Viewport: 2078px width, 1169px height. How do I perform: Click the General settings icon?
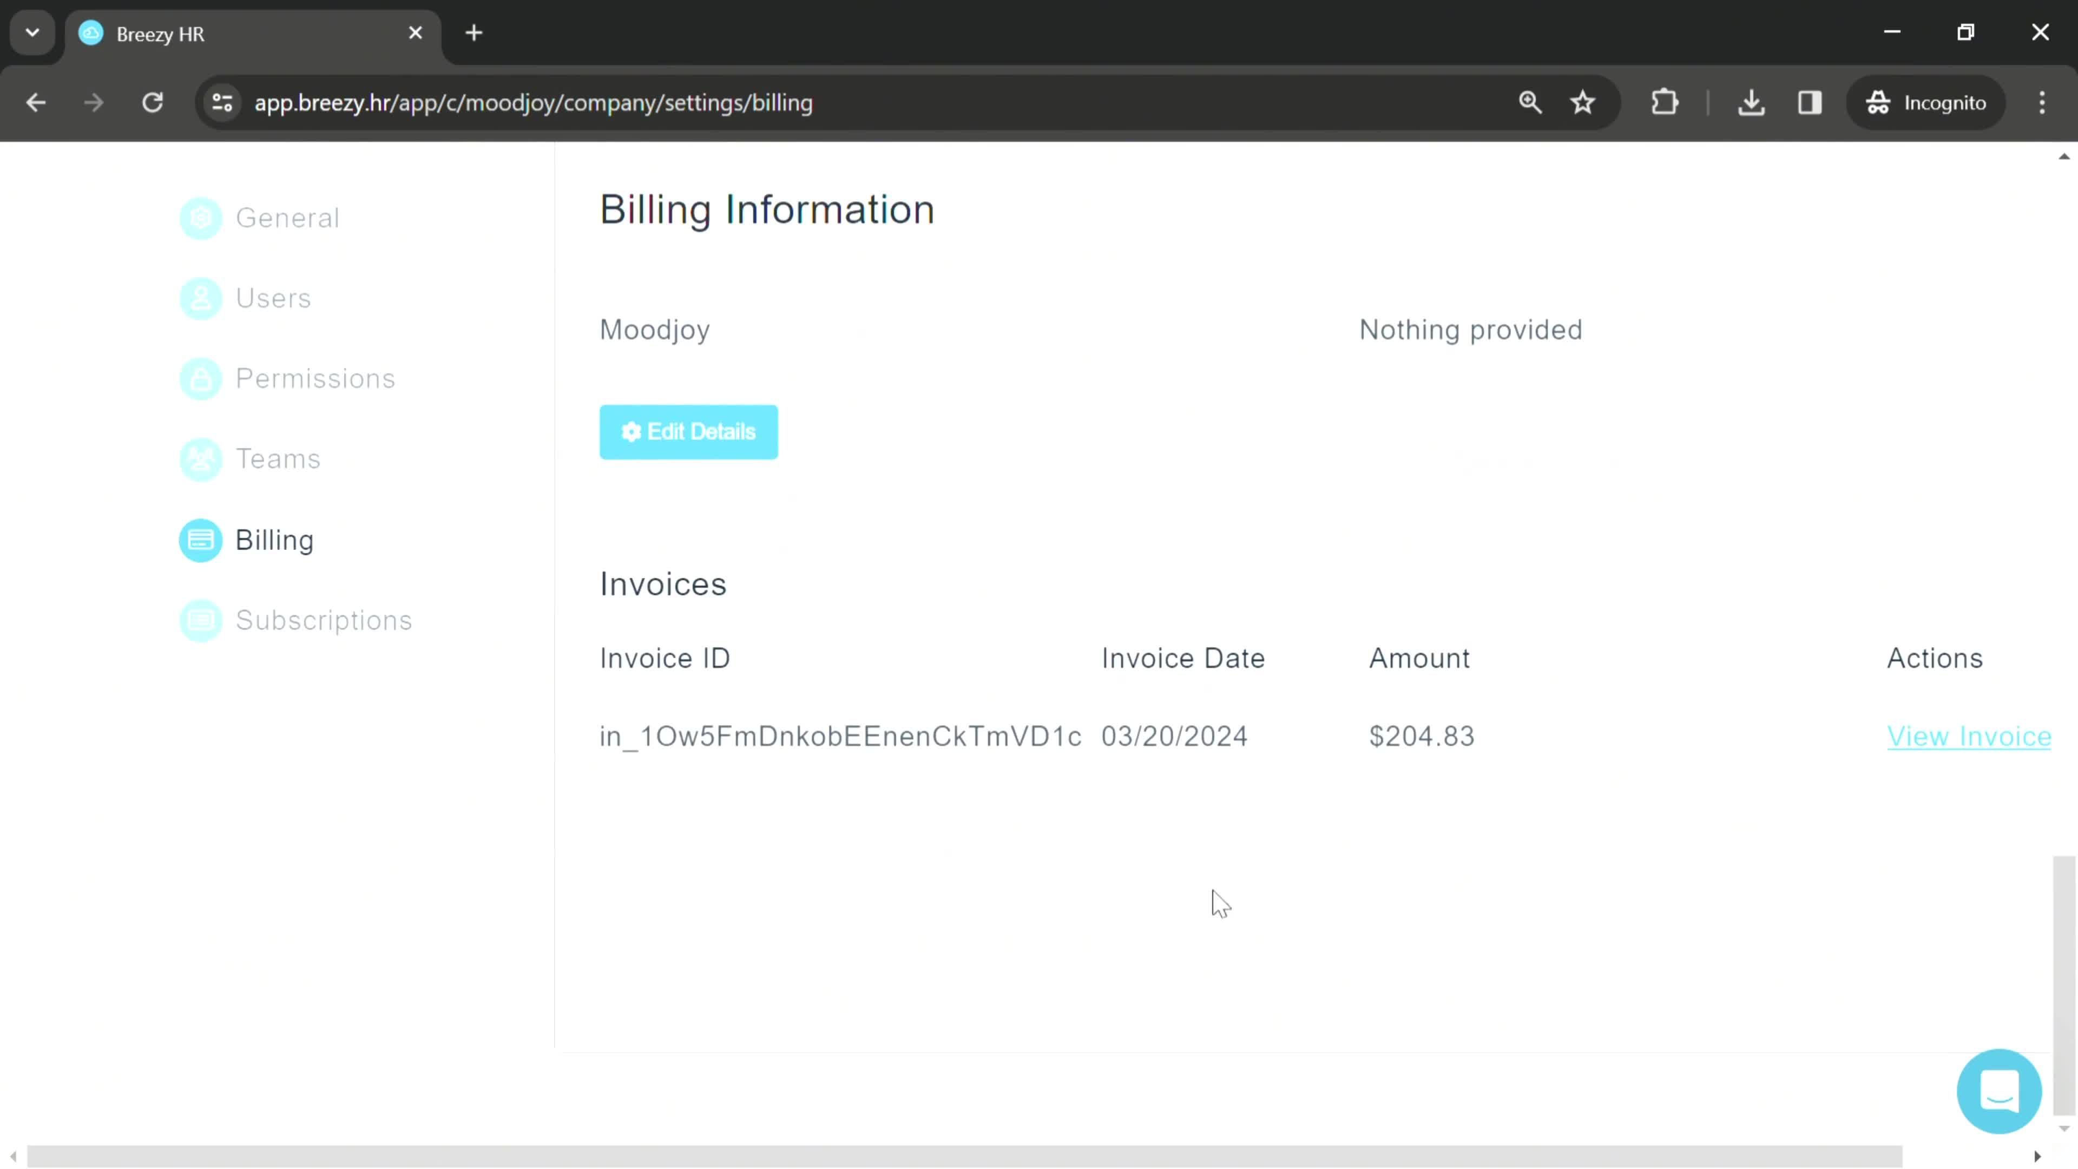201,217
